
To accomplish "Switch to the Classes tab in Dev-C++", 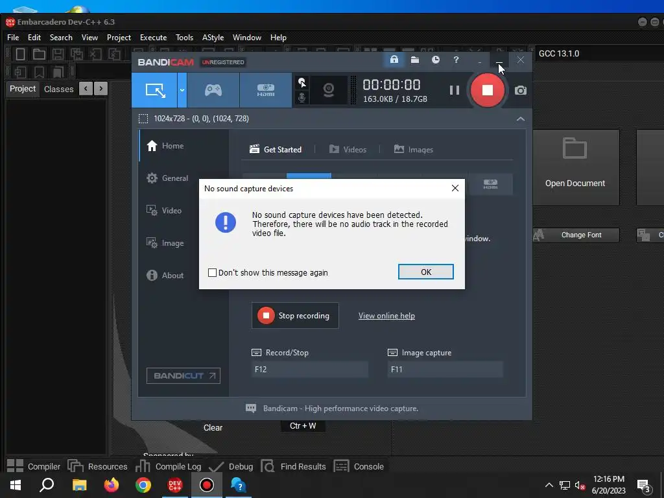I will click(59, 89).
